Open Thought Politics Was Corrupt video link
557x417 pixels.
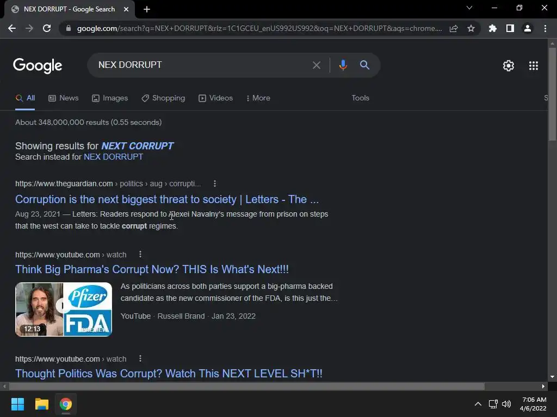click(169, 374)
